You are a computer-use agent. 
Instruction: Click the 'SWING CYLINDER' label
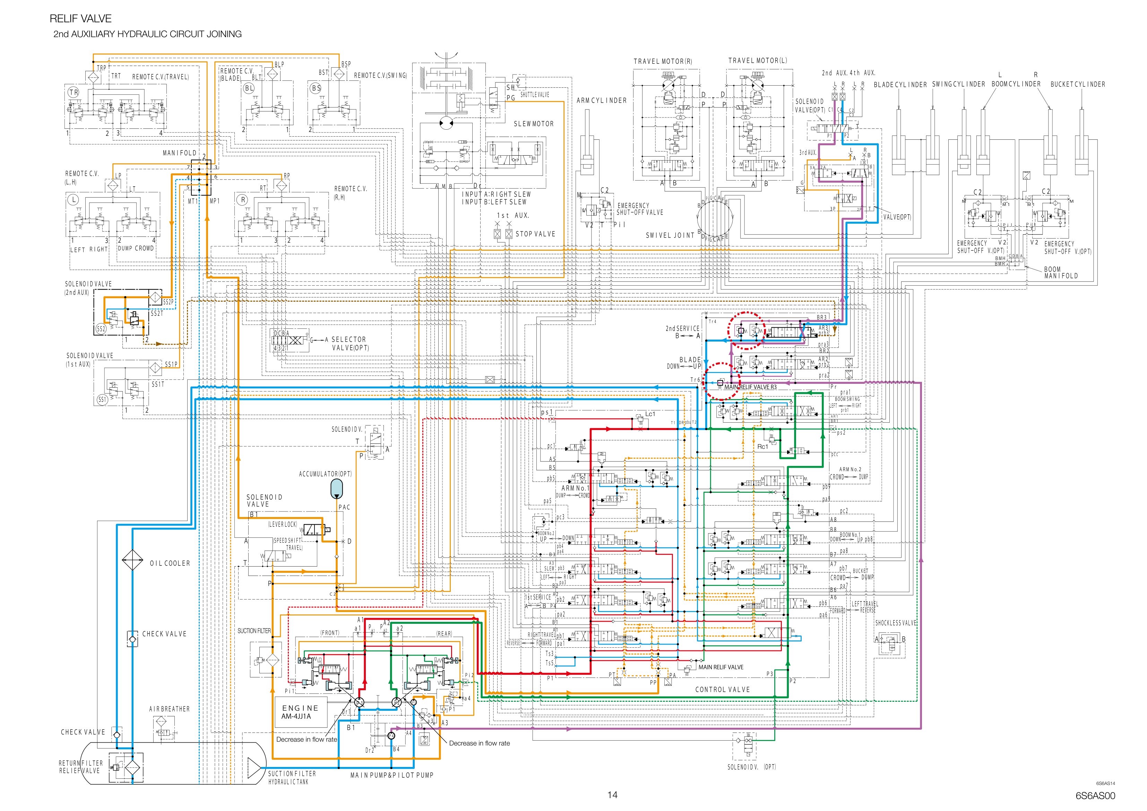coord(958,85)
